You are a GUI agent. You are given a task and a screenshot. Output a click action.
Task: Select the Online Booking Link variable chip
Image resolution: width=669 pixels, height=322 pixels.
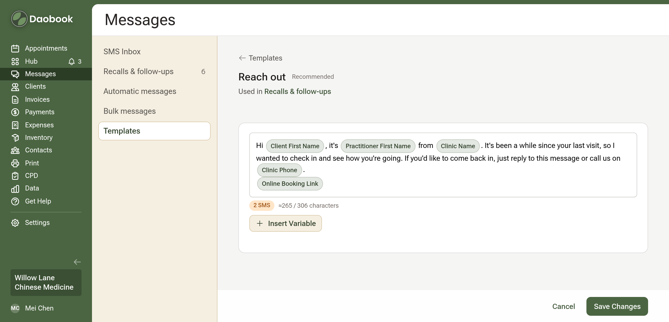[x=290, y=184]
